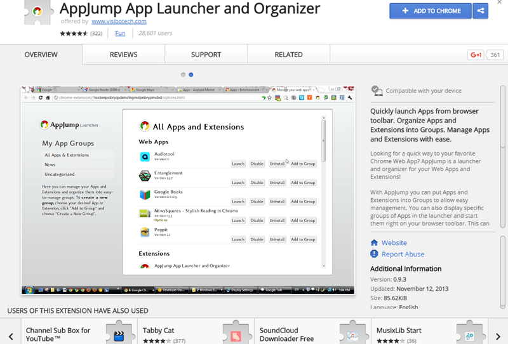The image size is (508, 344).
Task: Click the Windows Start orb in screenshot
Action: click(29, 290)
